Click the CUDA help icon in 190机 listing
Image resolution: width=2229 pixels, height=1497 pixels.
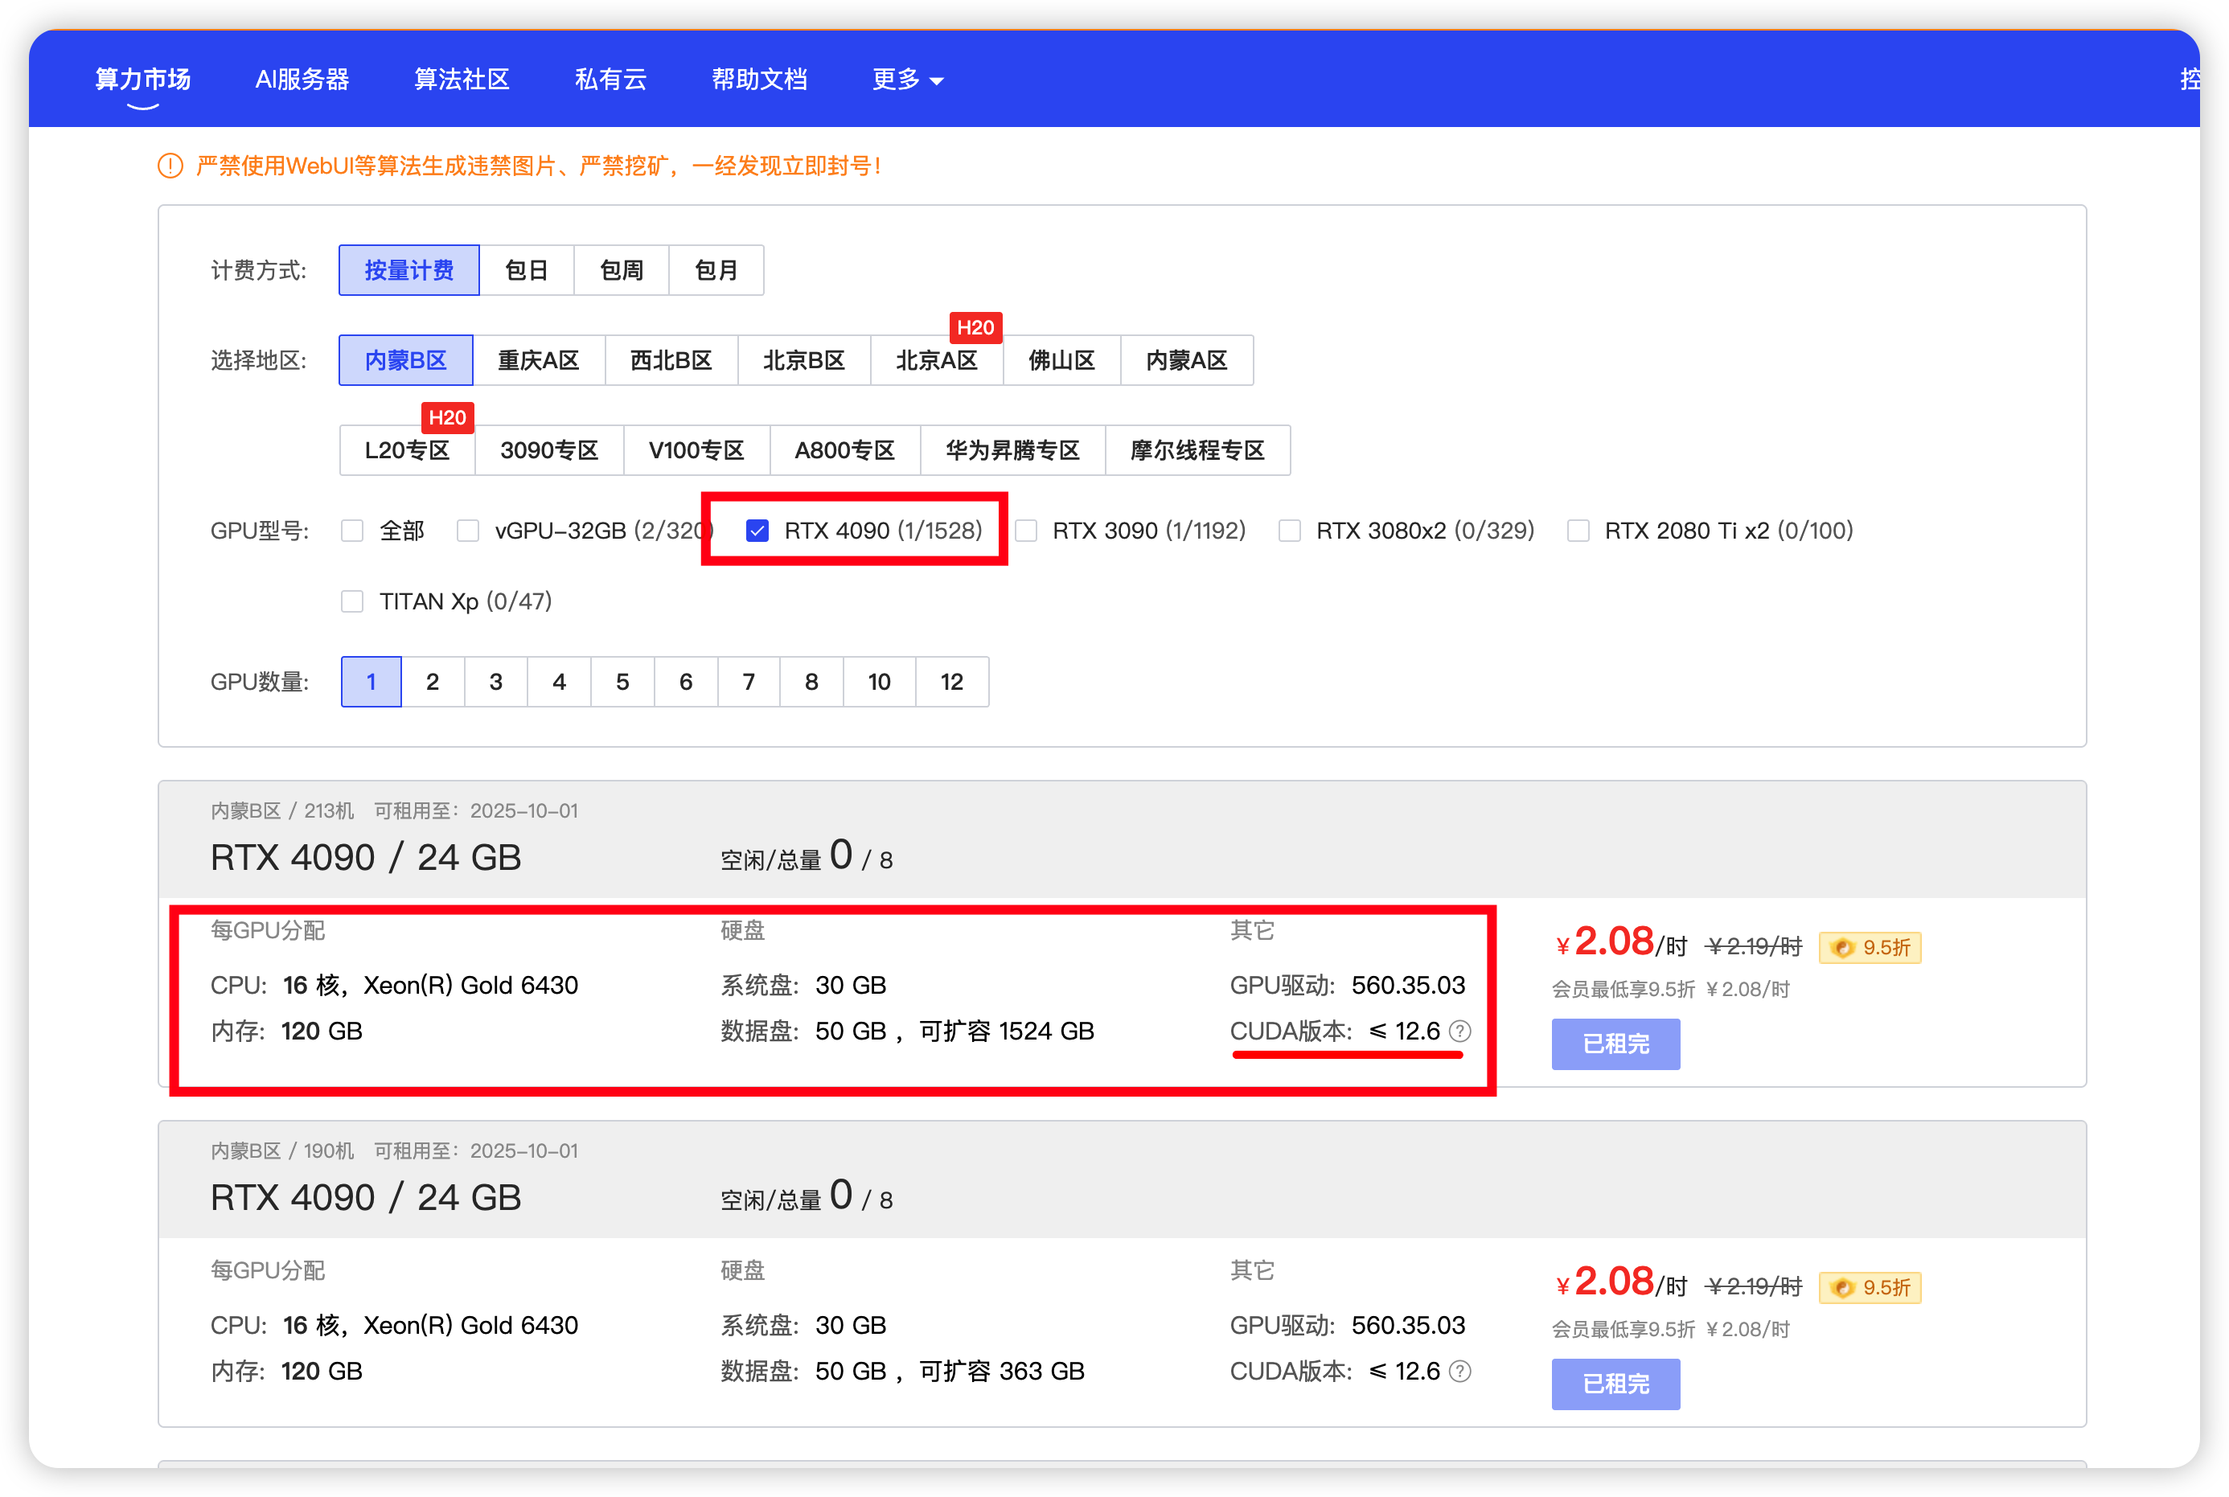[x=1459, y=1371]
